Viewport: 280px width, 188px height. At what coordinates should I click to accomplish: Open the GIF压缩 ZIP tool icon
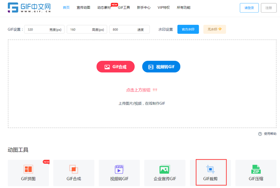click(256, 169)
